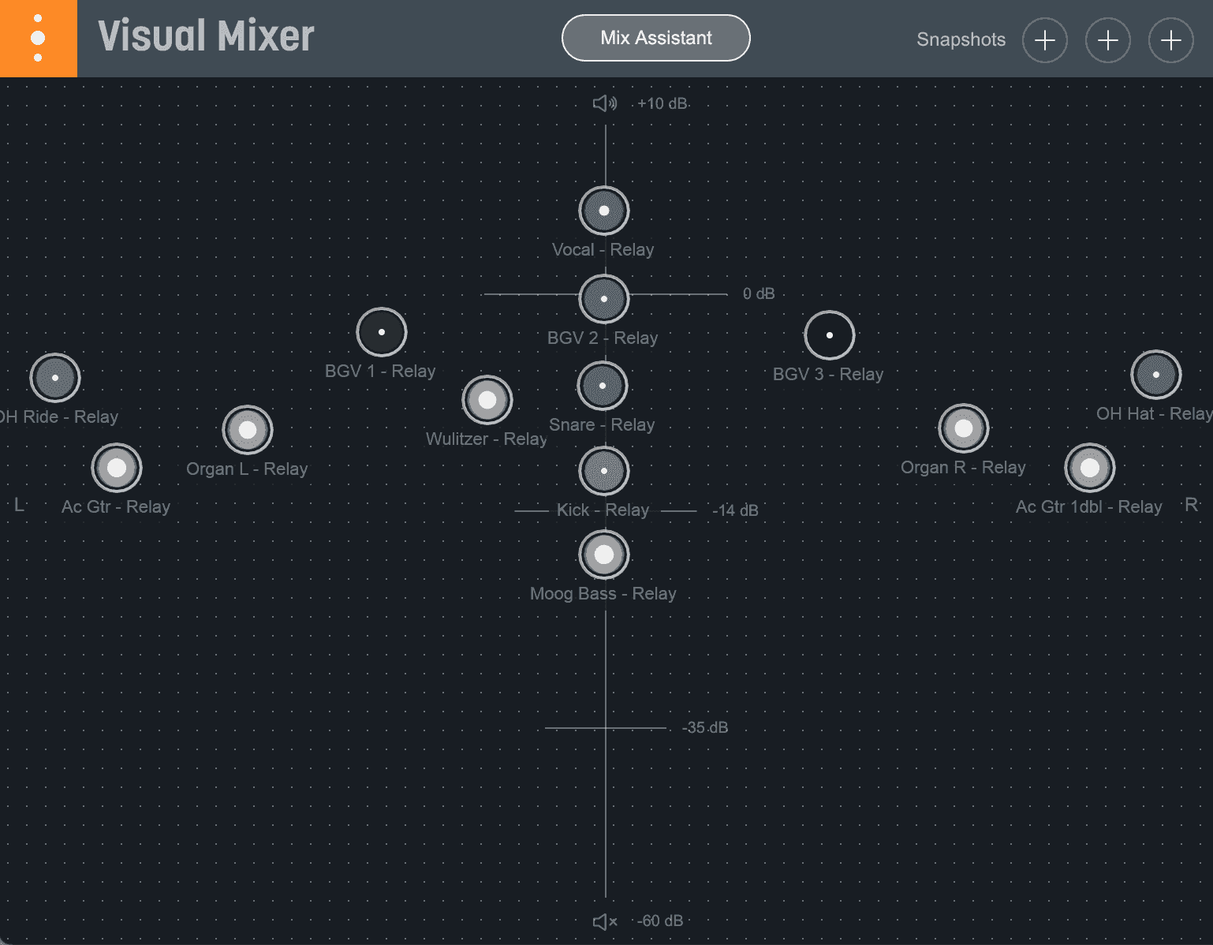This screenshot has height=945, width=1213.
Task: Click the BGV 1 - Relay text label
Action: (x=379, y=371)
